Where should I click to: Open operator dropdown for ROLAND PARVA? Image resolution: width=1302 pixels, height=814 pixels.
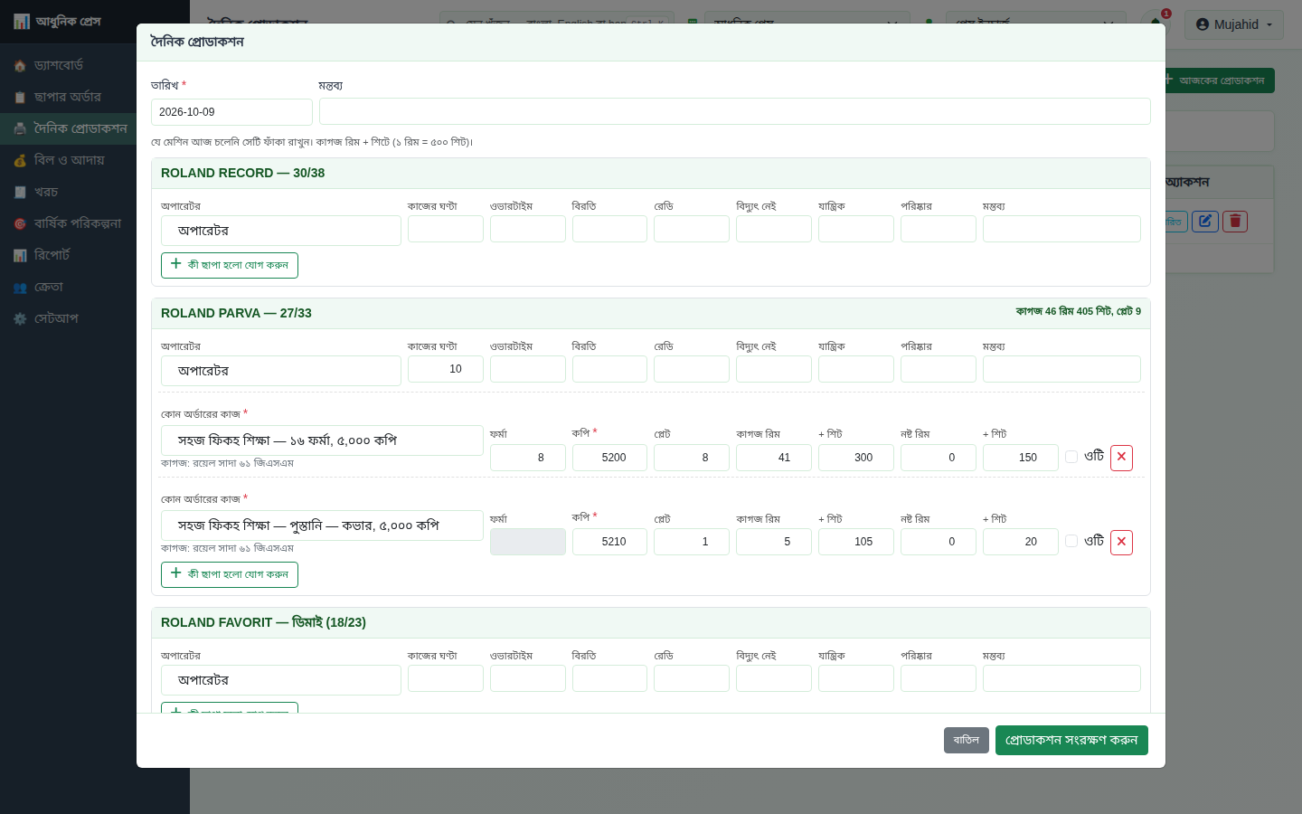pos(281,371)
